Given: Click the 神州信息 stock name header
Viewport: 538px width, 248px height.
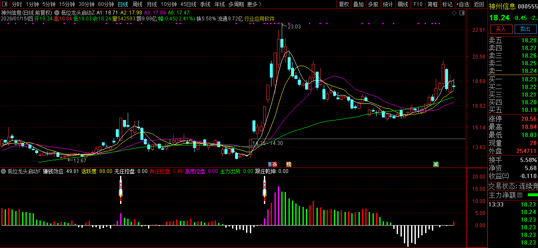Looking at the screenshot, I should point(502,6).
